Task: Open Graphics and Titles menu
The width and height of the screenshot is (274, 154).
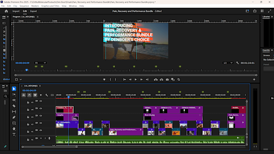Action: [50, 6]
